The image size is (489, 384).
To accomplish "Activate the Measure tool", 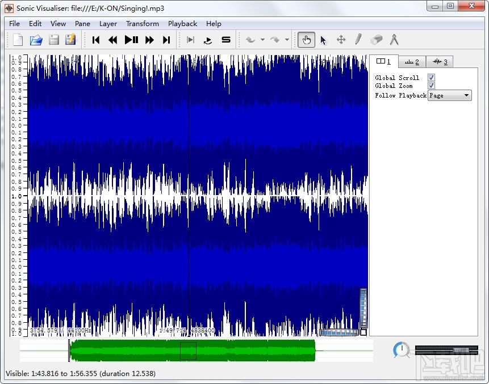I will pyautogui.click(x=394, y=40).
